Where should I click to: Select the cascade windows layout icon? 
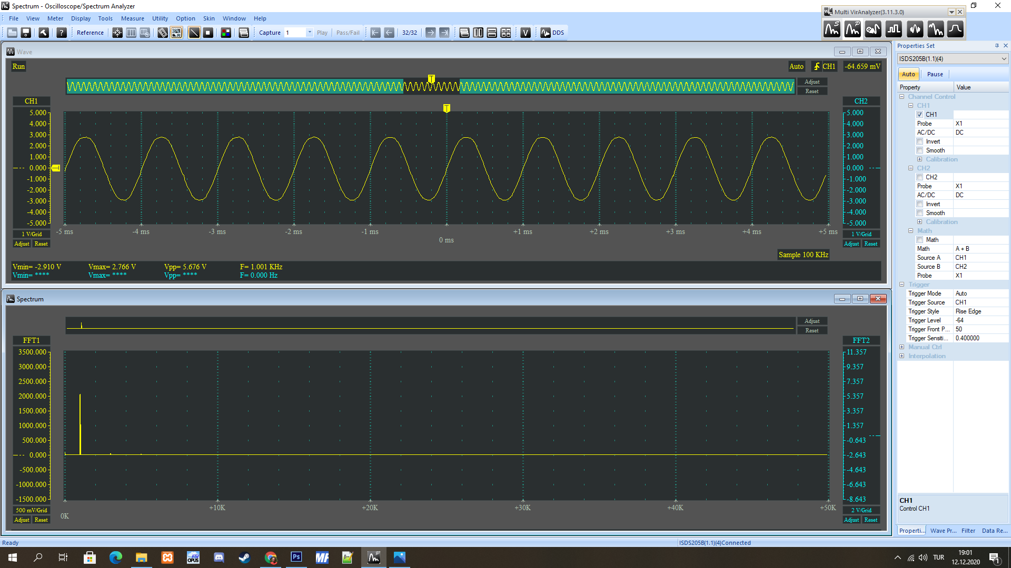464,33
